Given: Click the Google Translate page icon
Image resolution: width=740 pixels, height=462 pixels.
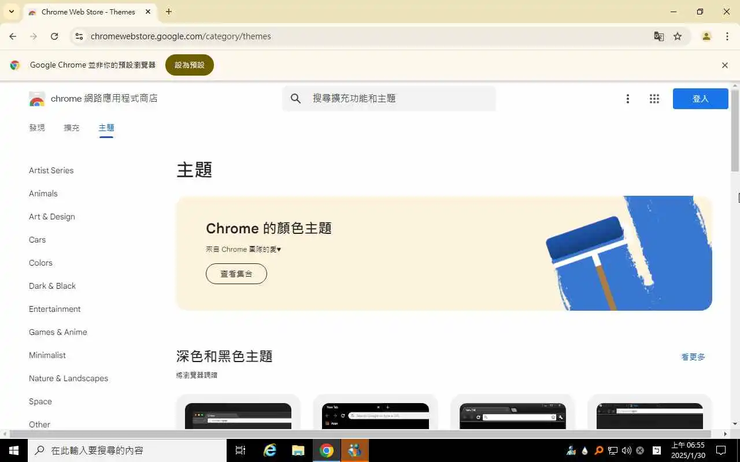Looking at the screenshot, I should click(x=659, y=36).
